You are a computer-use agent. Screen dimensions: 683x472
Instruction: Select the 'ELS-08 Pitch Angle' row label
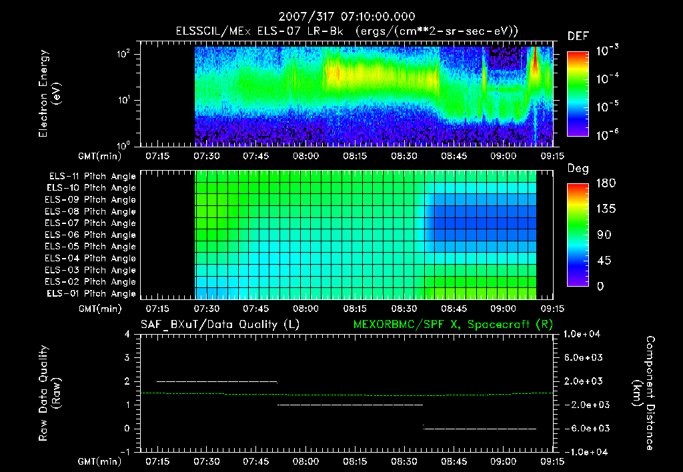coord(91,211)
